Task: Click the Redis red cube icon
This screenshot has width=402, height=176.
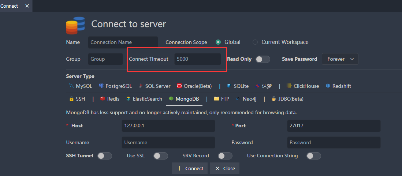Action: coord(103,99)
